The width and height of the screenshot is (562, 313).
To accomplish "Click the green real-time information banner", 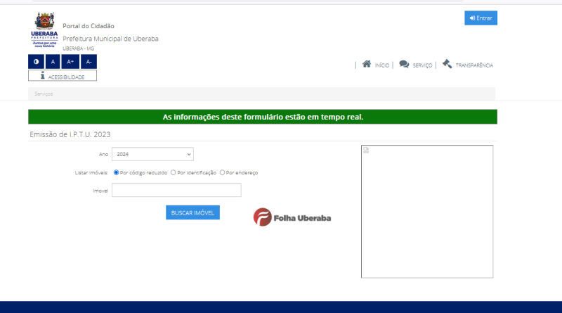I will coord(262,117).
